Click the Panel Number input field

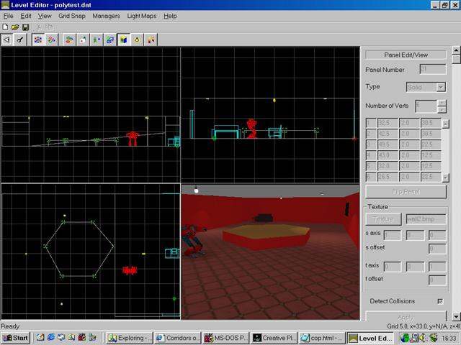pyautogui.click(x=433, y=69)
